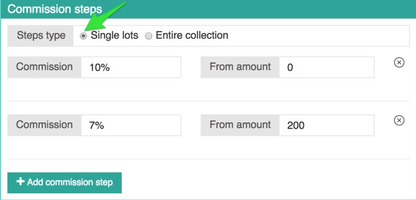Remove the 10% commission step
The height and width of the screenshot is (200, 416).
pyautogui.click(x=399, y=62)
